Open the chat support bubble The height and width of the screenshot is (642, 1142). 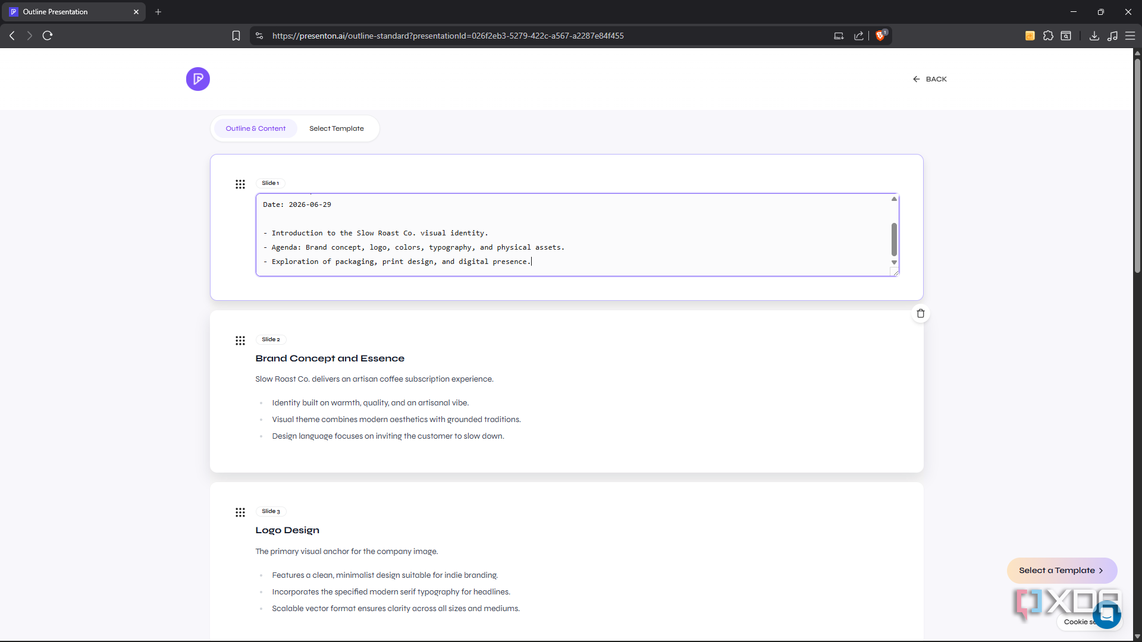tap(1107, 614)
